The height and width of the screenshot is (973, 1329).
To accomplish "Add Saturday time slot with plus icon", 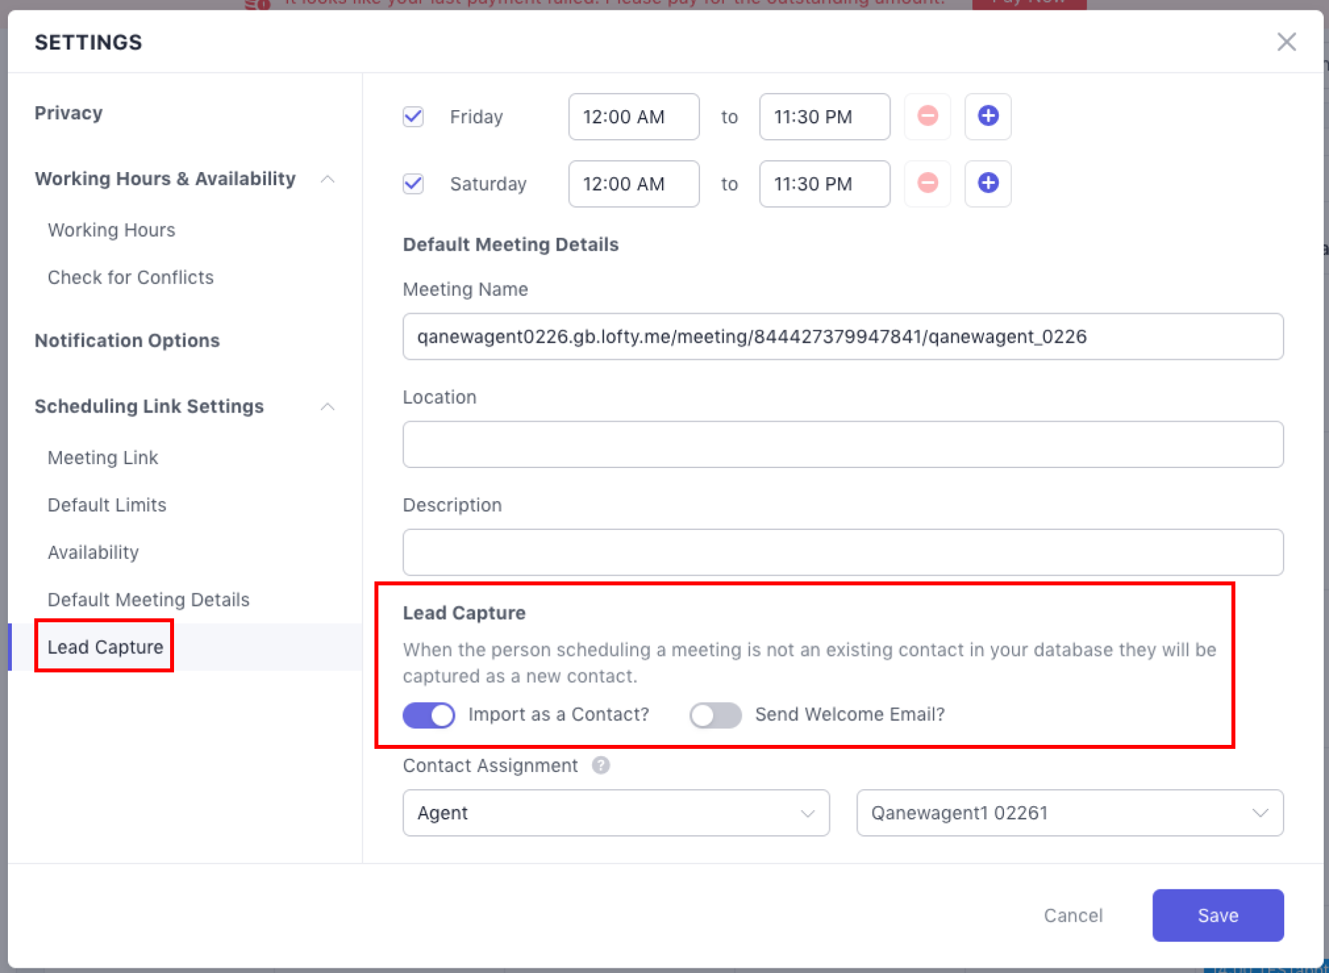I will [988, 183].
